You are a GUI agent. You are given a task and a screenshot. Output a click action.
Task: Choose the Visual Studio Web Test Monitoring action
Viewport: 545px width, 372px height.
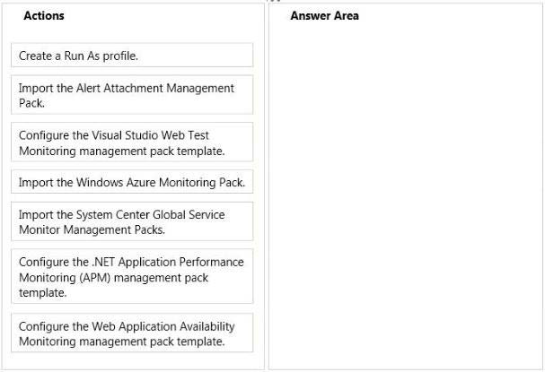pyautogui.click(x=132, y=143)
